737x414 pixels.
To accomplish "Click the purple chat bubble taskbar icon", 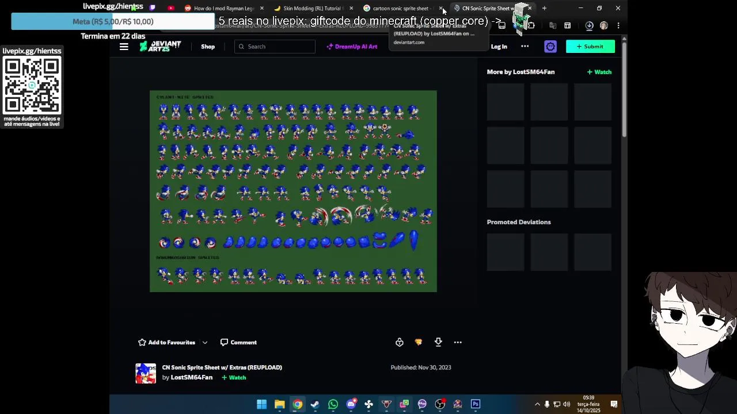I will click(422, 404).
